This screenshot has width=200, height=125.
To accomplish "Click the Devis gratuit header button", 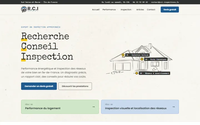I will (x=170, y=9).
